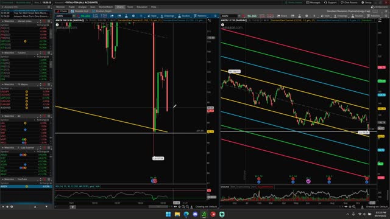Screen dimensions: 390x219
Task: Switch to the Flexible Grid subtab
Action: coord(80,11)
